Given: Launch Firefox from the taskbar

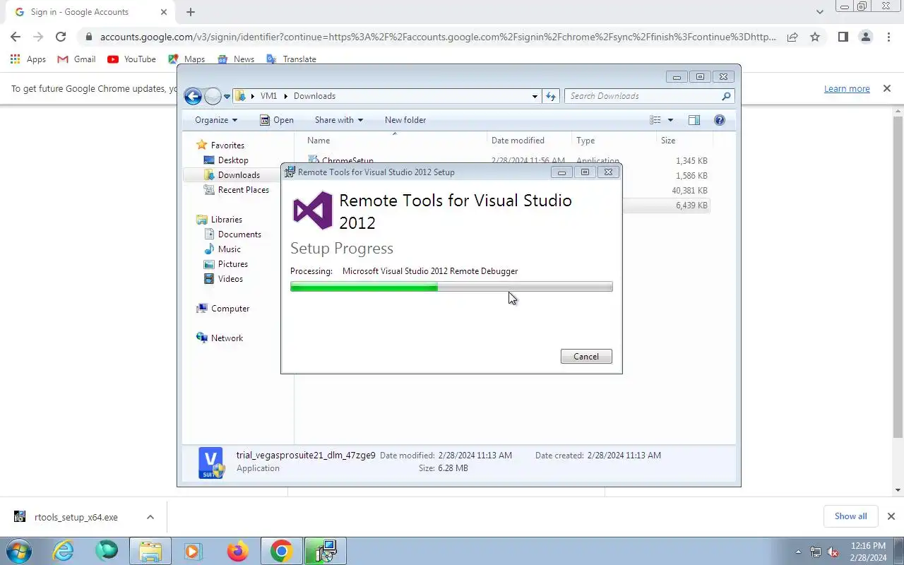Looking at the screenshot, I should pos(237,552).
